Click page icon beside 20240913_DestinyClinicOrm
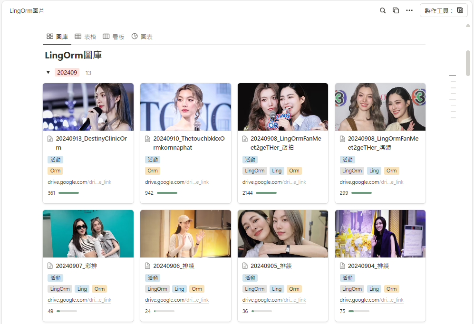Screen dimensions: 474x324 50,139
